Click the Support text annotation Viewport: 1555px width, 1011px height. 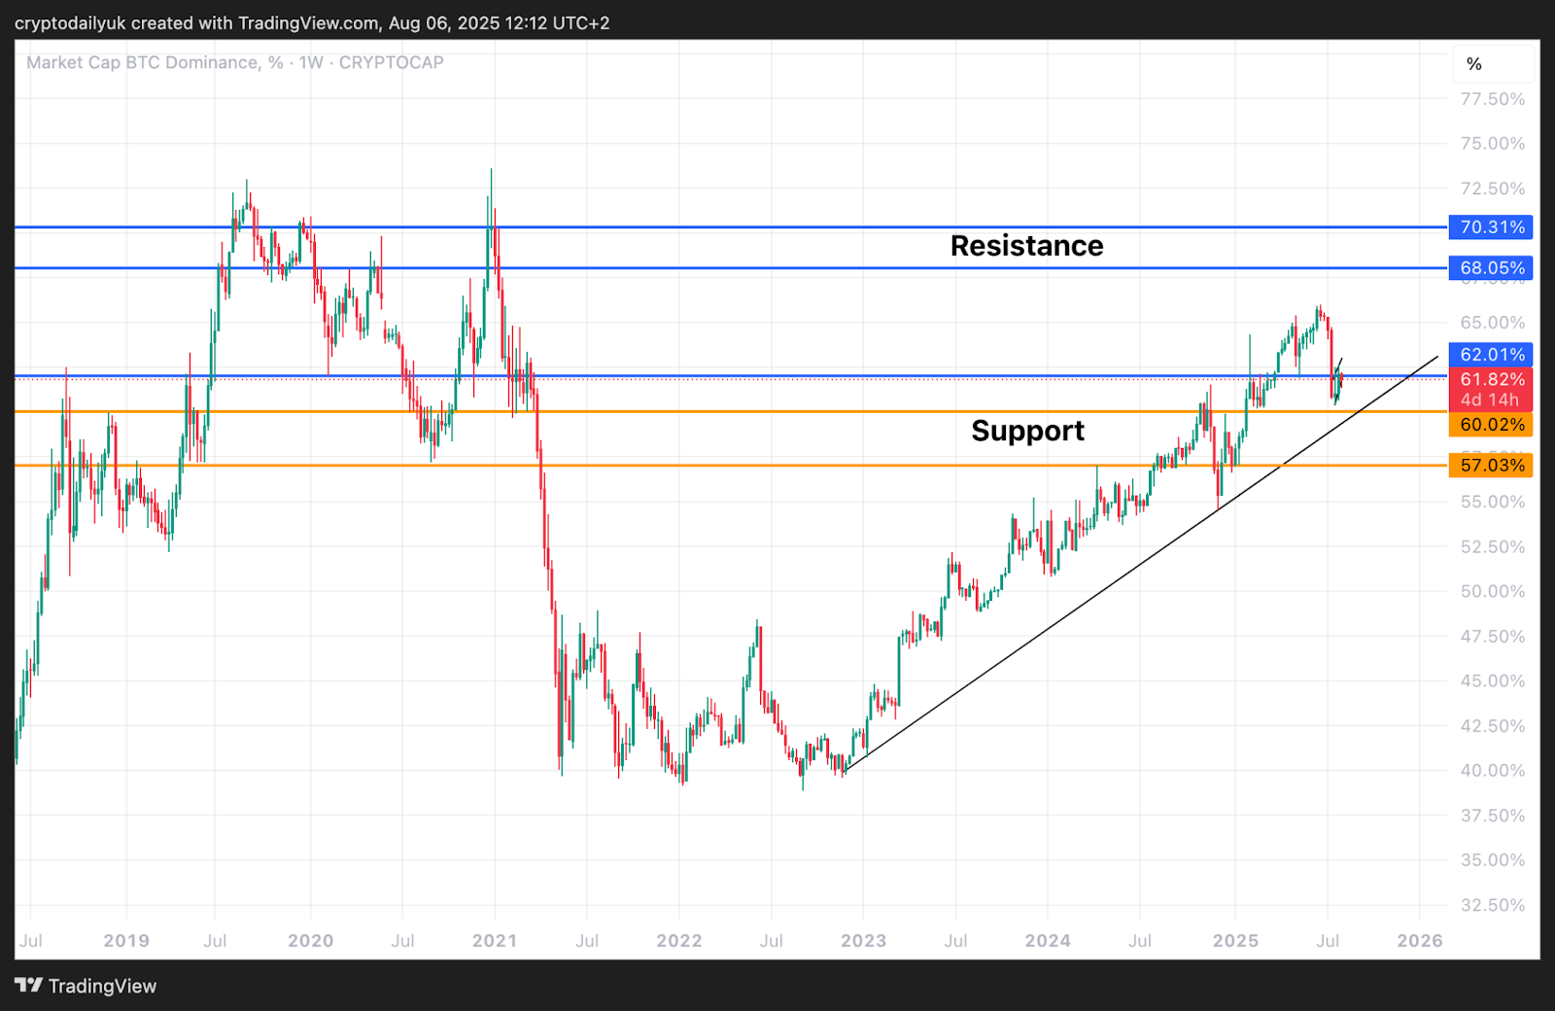point(1027,431)
